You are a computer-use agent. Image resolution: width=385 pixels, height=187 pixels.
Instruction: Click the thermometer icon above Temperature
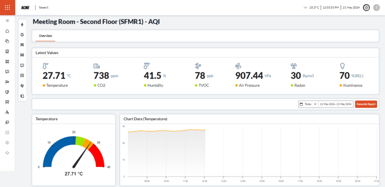click(x=45, y=66)
